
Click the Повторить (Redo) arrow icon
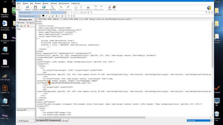coord(68,7)
